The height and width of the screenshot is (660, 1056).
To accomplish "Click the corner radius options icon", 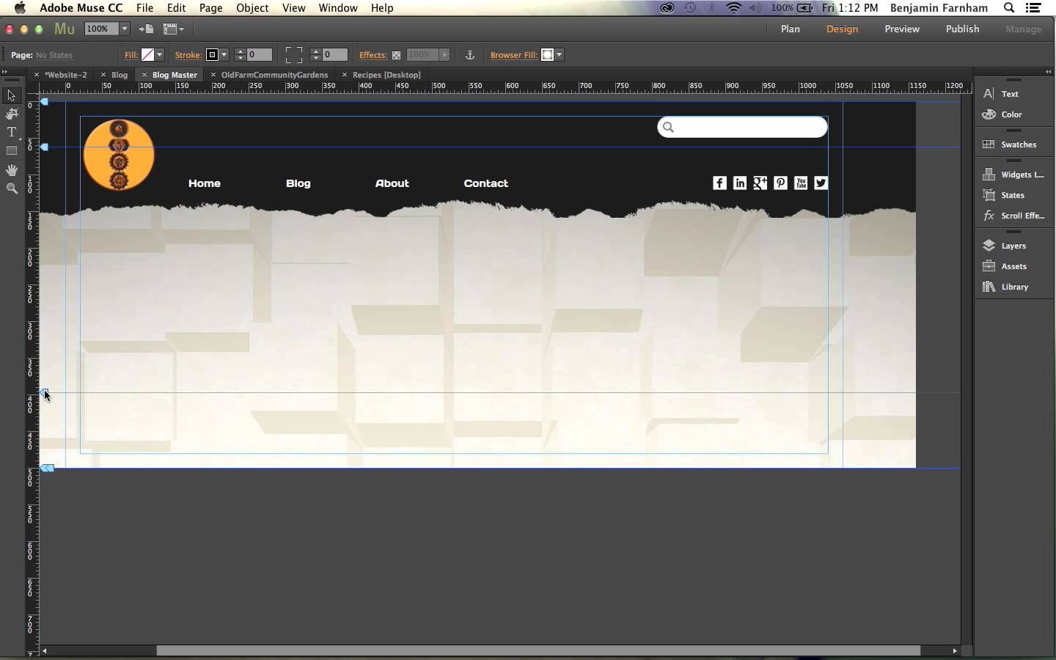I will click(x=294, y=55).
